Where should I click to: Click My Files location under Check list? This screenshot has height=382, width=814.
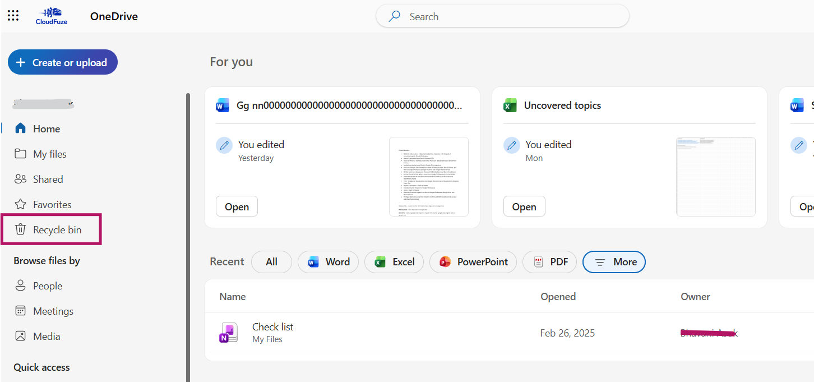coord(267,339)
